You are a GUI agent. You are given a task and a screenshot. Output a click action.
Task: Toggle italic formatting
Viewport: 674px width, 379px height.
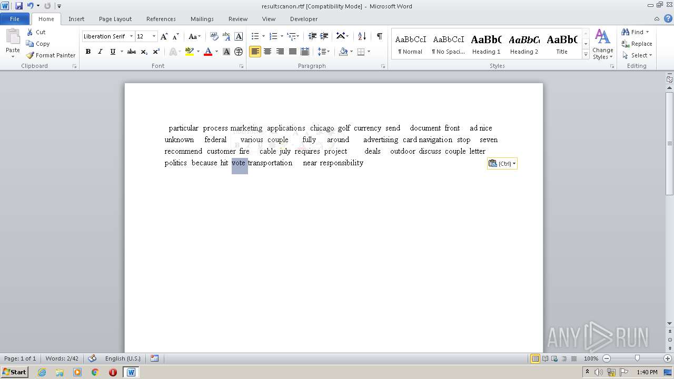point(100,52)
